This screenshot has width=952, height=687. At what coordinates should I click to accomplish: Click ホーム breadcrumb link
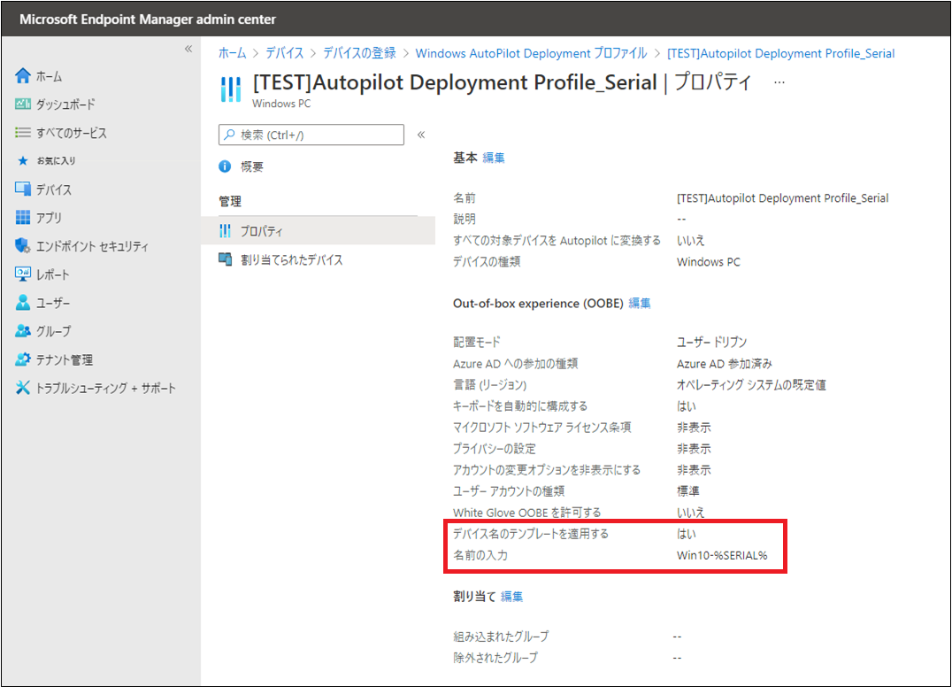pyautogui.click(x=233, y=53)
